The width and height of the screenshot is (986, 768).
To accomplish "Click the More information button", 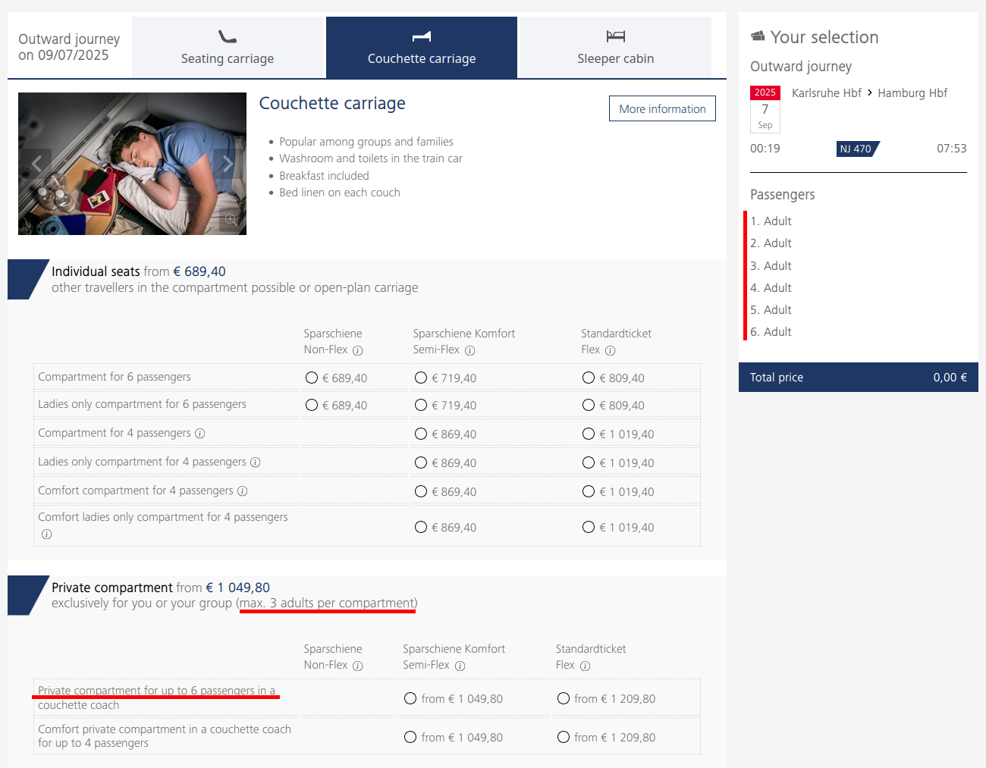I will 662,108.
